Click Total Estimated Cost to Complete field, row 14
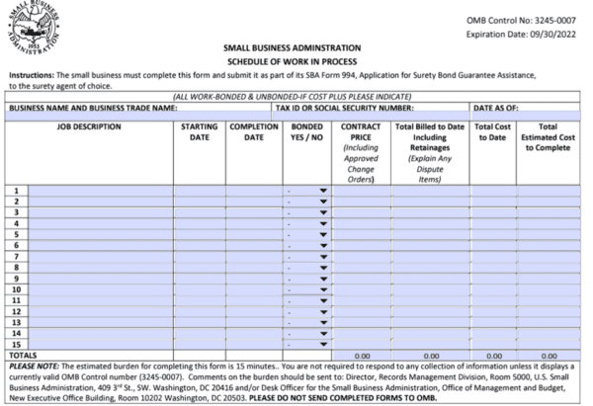593x406 pixels. click(x=549, y=334)
